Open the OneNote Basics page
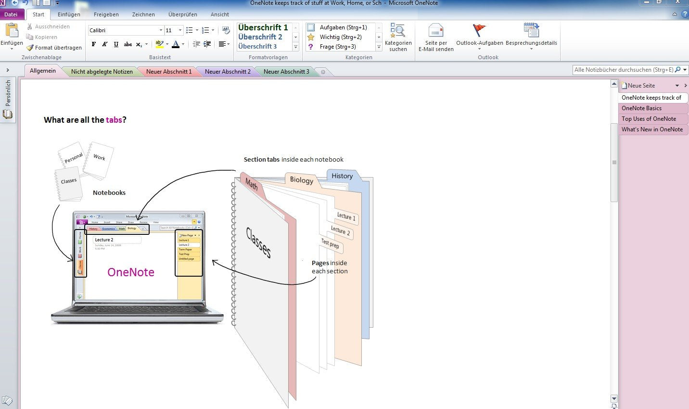The height and width of the screenshot is (409, 689). point(653,108)
